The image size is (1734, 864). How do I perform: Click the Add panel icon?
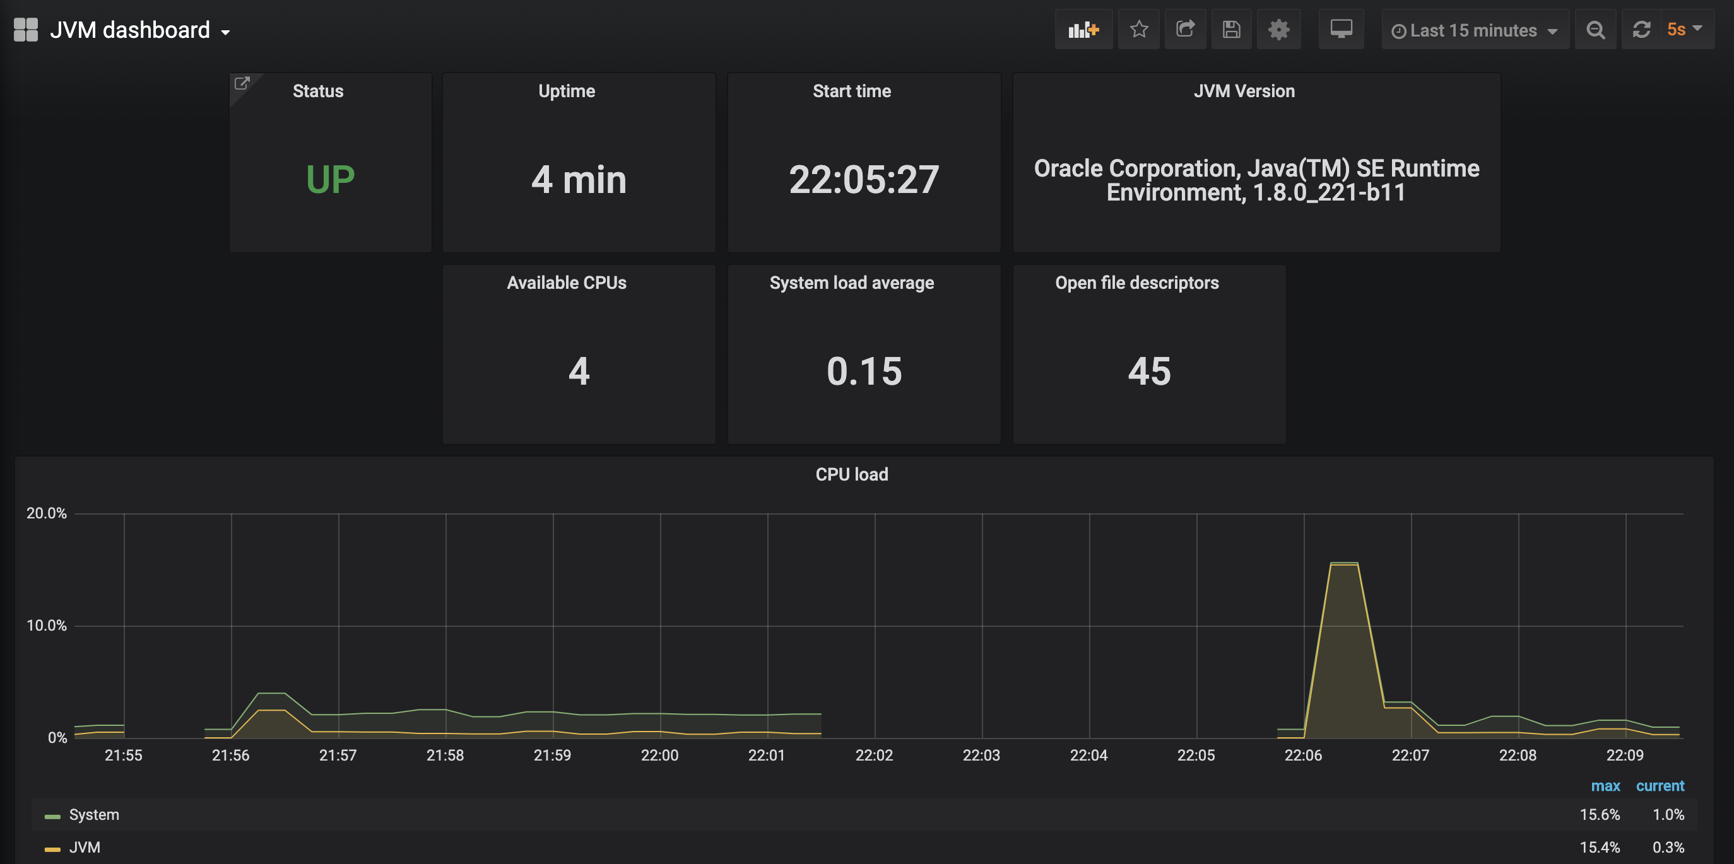tap(1083, 30)
